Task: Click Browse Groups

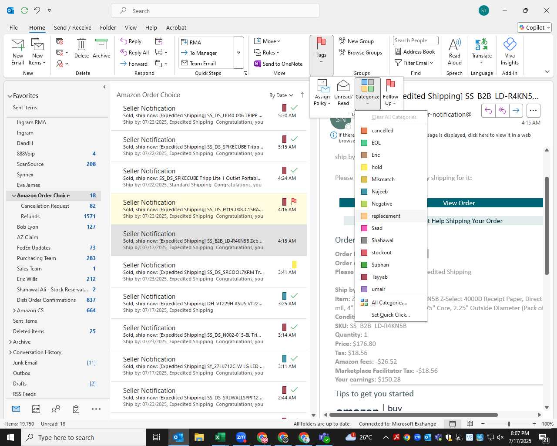Action: [x=360, y=53]
